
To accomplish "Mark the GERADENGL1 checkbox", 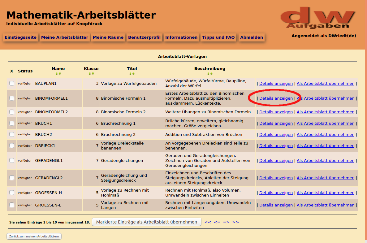I will click(x=12, y=160).
